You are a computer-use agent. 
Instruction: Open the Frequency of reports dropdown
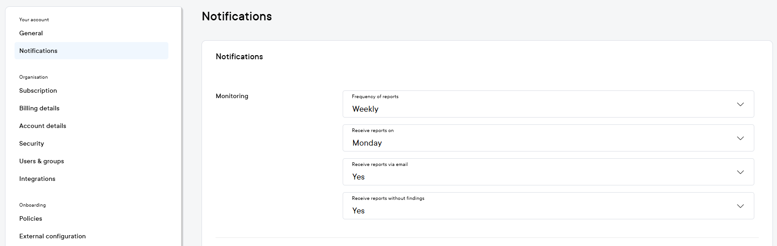click(x=540, y=104)
